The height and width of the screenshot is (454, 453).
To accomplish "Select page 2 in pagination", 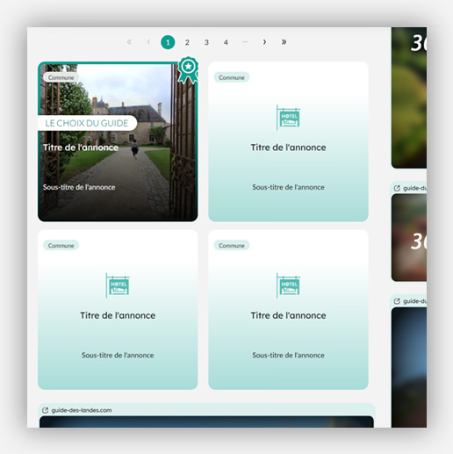I will tap(187, 42).
